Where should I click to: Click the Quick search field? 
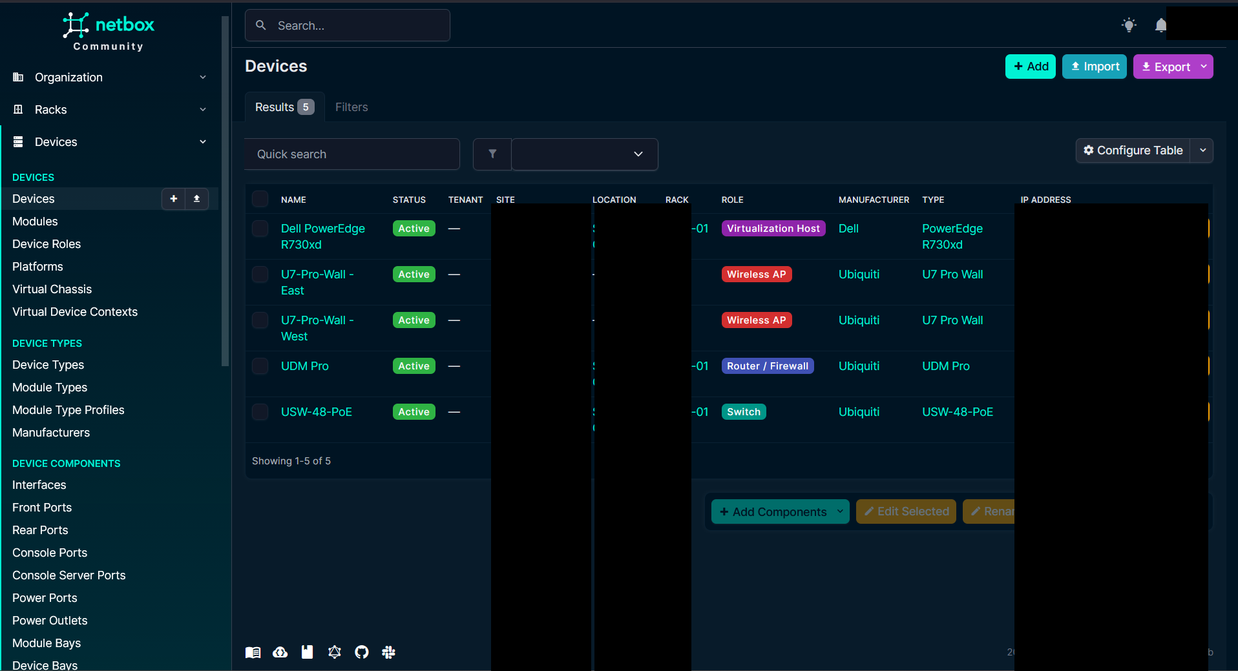click(x=352, y=154)
